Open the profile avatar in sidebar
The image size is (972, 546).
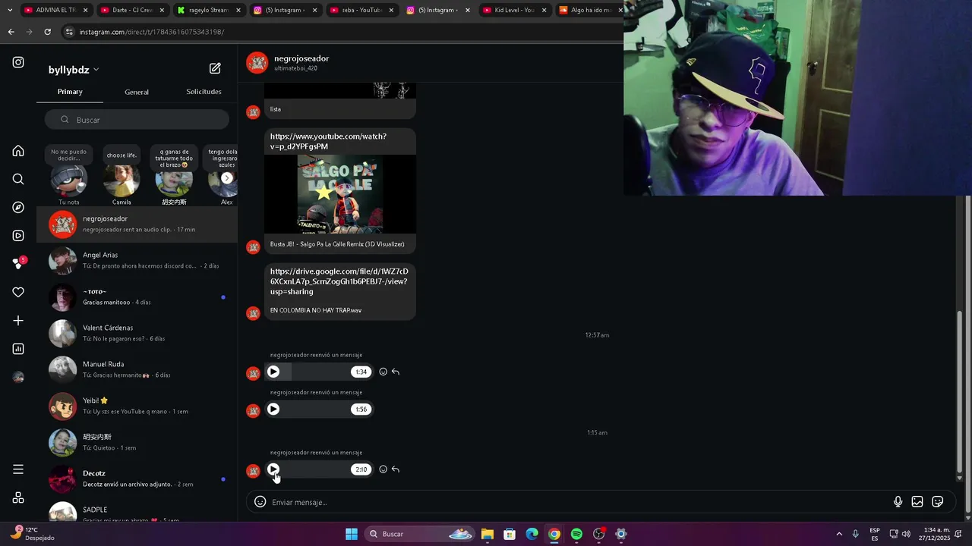click(18, 377)
